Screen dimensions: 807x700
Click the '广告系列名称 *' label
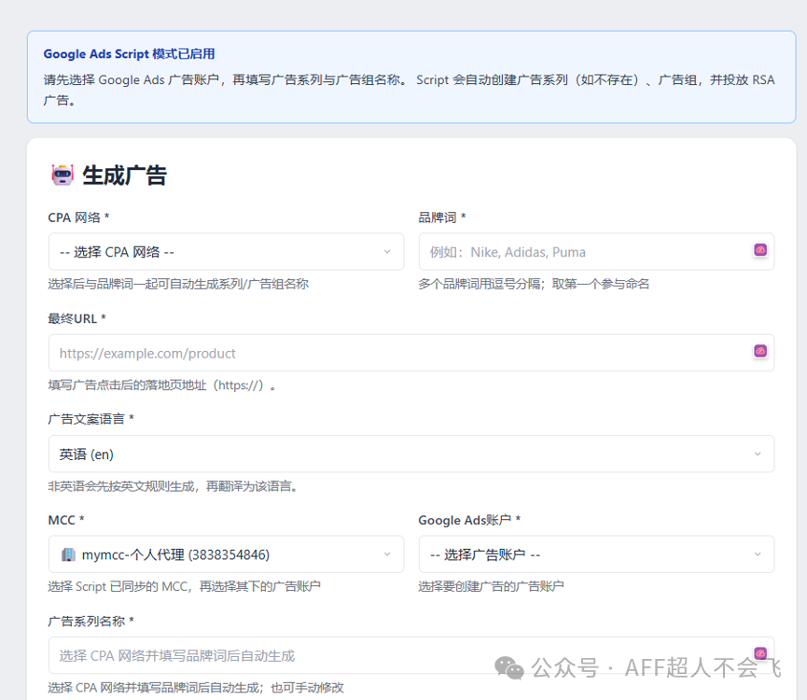click(90, 622)
